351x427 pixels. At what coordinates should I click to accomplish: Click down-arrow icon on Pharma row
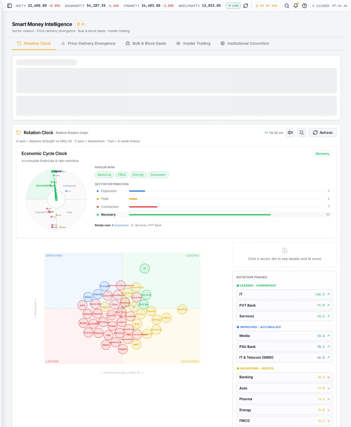click(328, 399)
